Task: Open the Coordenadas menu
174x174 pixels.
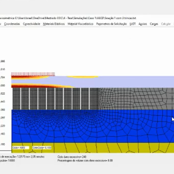Action: click(12, 24)
